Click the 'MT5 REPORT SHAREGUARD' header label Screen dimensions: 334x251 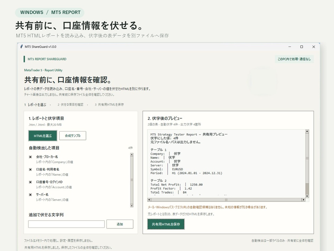pos(47,59)
